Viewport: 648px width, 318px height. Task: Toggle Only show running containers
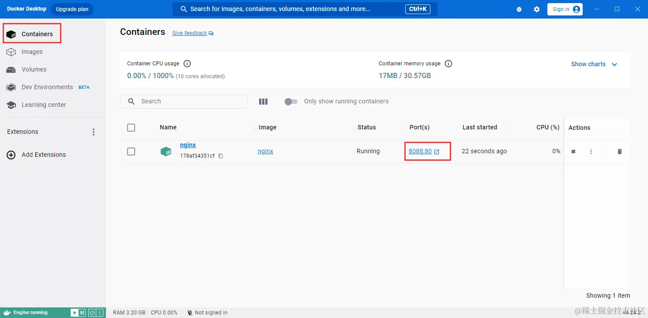[291, 102]
